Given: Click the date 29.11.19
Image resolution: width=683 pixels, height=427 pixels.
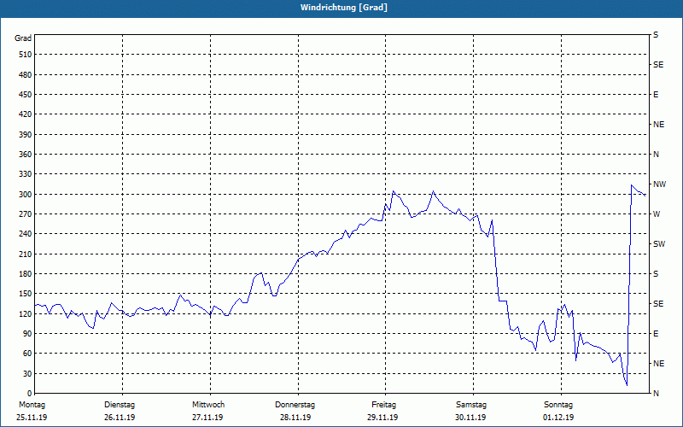Looking at the screenshot, I should pos(382,418).
